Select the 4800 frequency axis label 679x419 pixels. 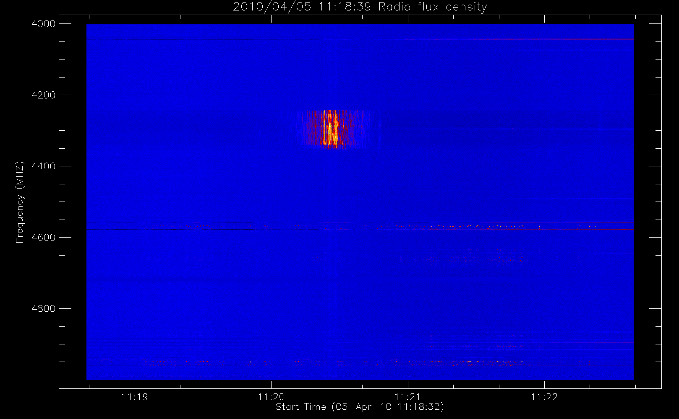coord(44,309)
